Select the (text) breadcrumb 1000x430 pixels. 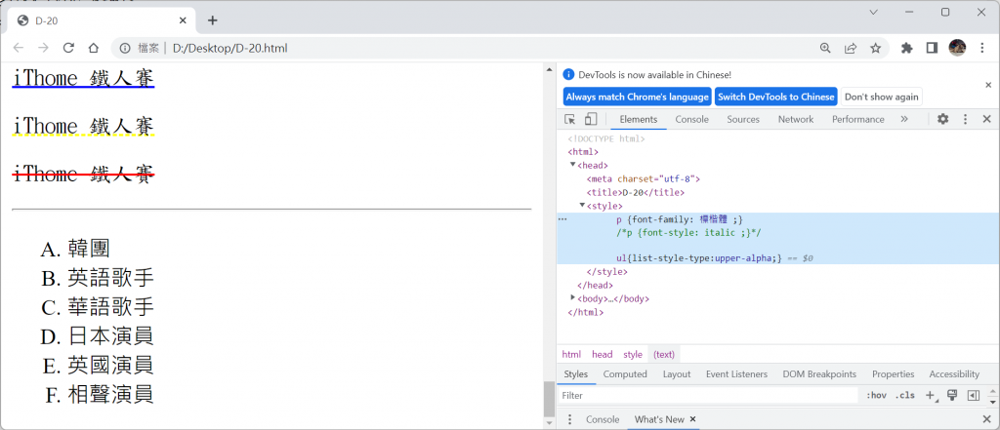(x=663, y=354)
